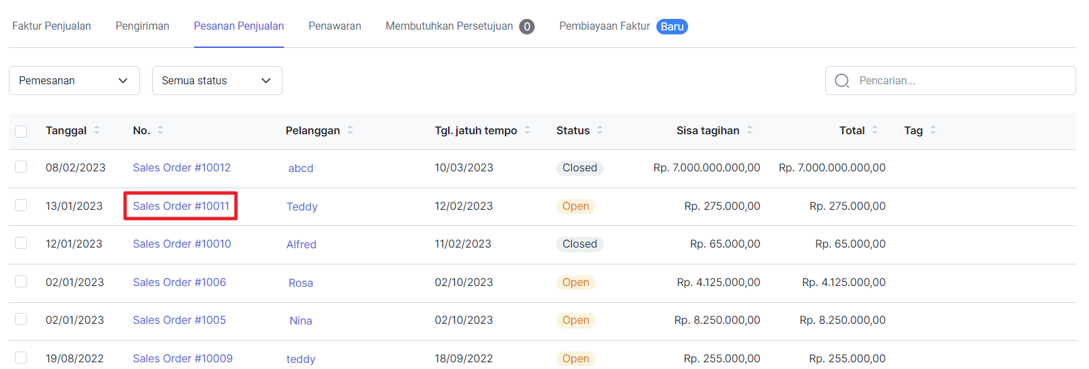The width and height of the screenshot is (1089, 369).
Task: Select checkbox for Sales Order #10010 row
Action: click(21, 243)
